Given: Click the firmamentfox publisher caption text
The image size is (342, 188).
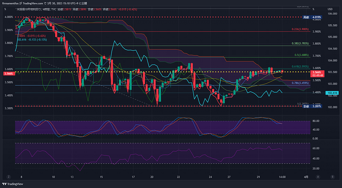Looking at the screenshot, I should click(x=44, y=3).
